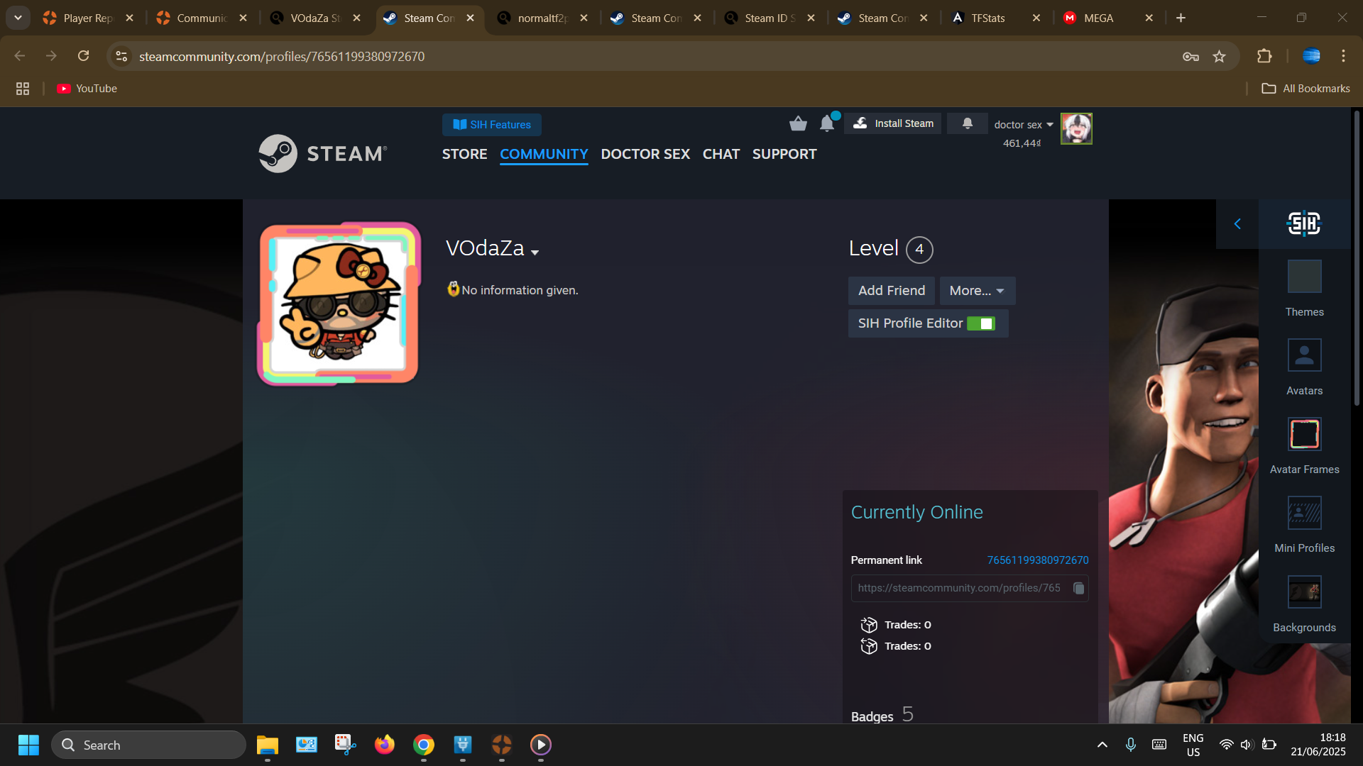The height and width of the screenshot is (766, 1363).
Task: Go back to previous page
Action: (x=20, y=56)
